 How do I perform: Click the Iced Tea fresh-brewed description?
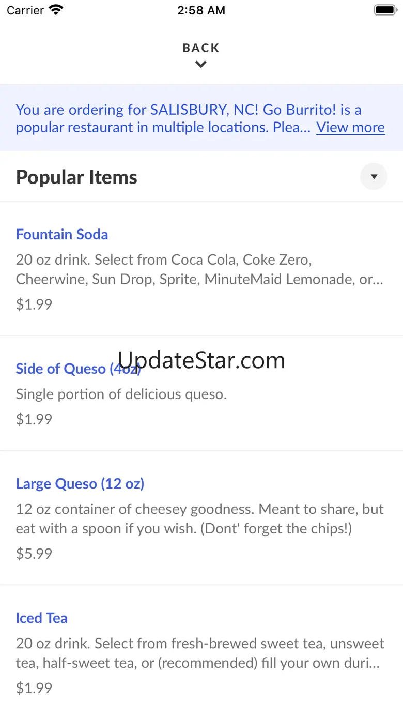[x=199, y=653]
